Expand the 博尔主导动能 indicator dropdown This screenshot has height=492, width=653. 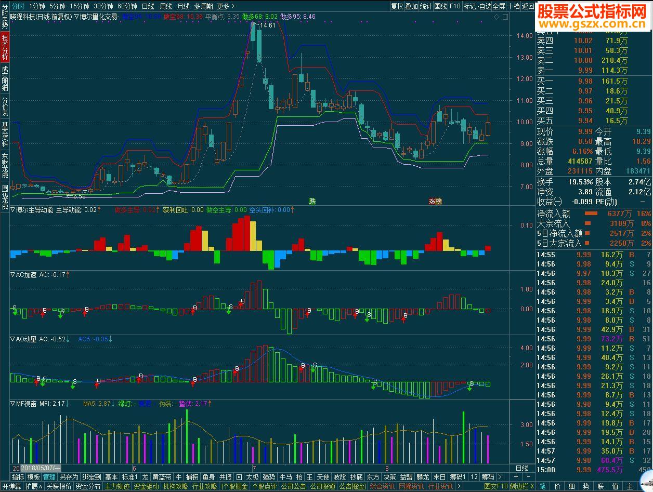point(13,210)
